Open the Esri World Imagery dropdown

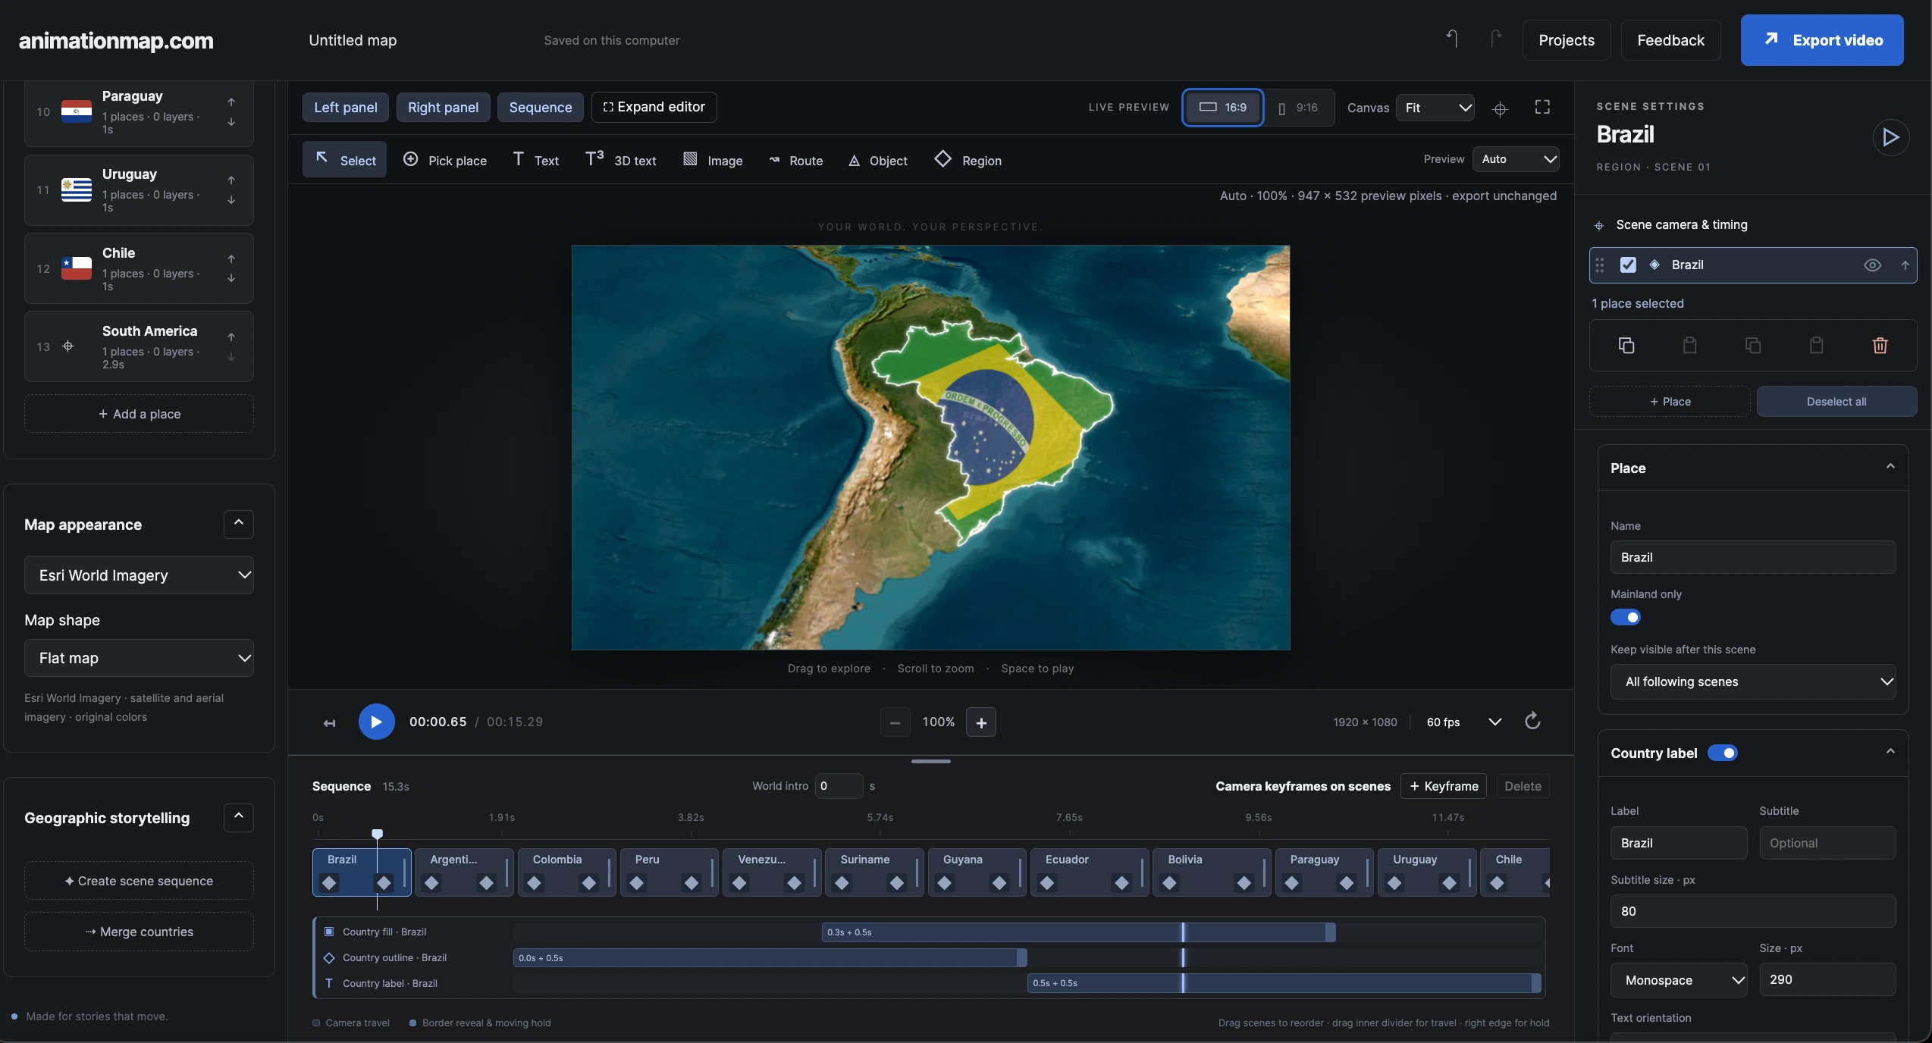139,575
